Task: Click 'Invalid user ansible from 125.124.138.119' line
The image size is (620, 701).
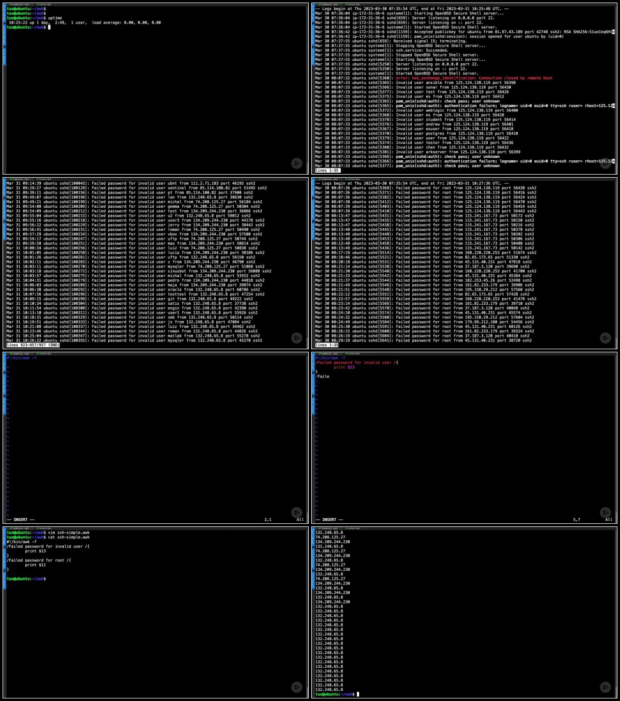Action: coord(415,83)
